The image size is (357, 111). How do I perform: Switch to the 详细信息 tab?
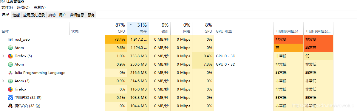pos(77,15)
